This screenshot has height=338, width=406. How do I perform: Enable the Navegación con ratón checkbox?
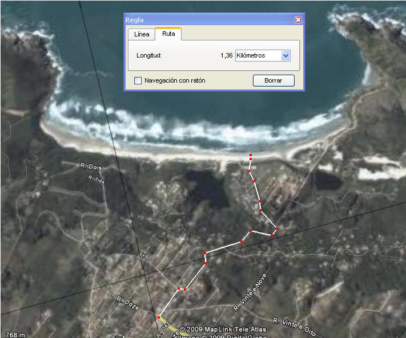point(138,81)
